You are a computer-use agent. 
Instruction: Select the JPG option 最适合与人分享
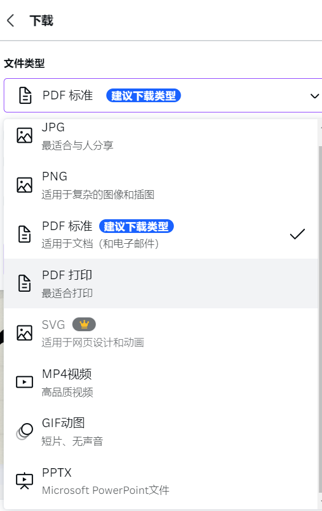click(161, 135)
